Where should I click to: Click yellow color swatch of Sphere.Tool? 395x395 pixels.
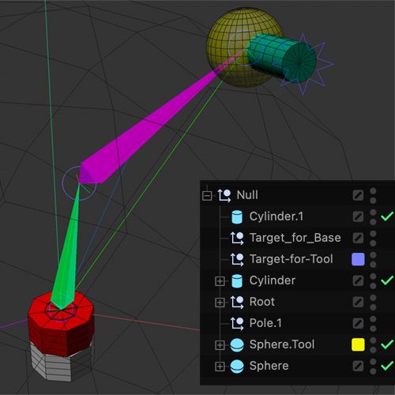point(358,344)
